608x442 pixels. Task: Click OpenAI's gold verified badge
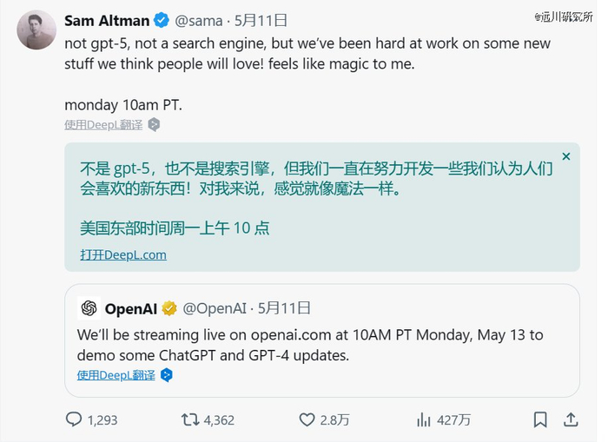click(169, 308)
